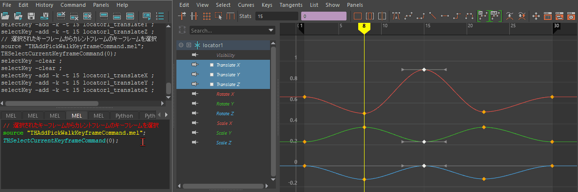Open the Trax Editor icon
Viewport: 578px width, 192px height.
point(559,16)
